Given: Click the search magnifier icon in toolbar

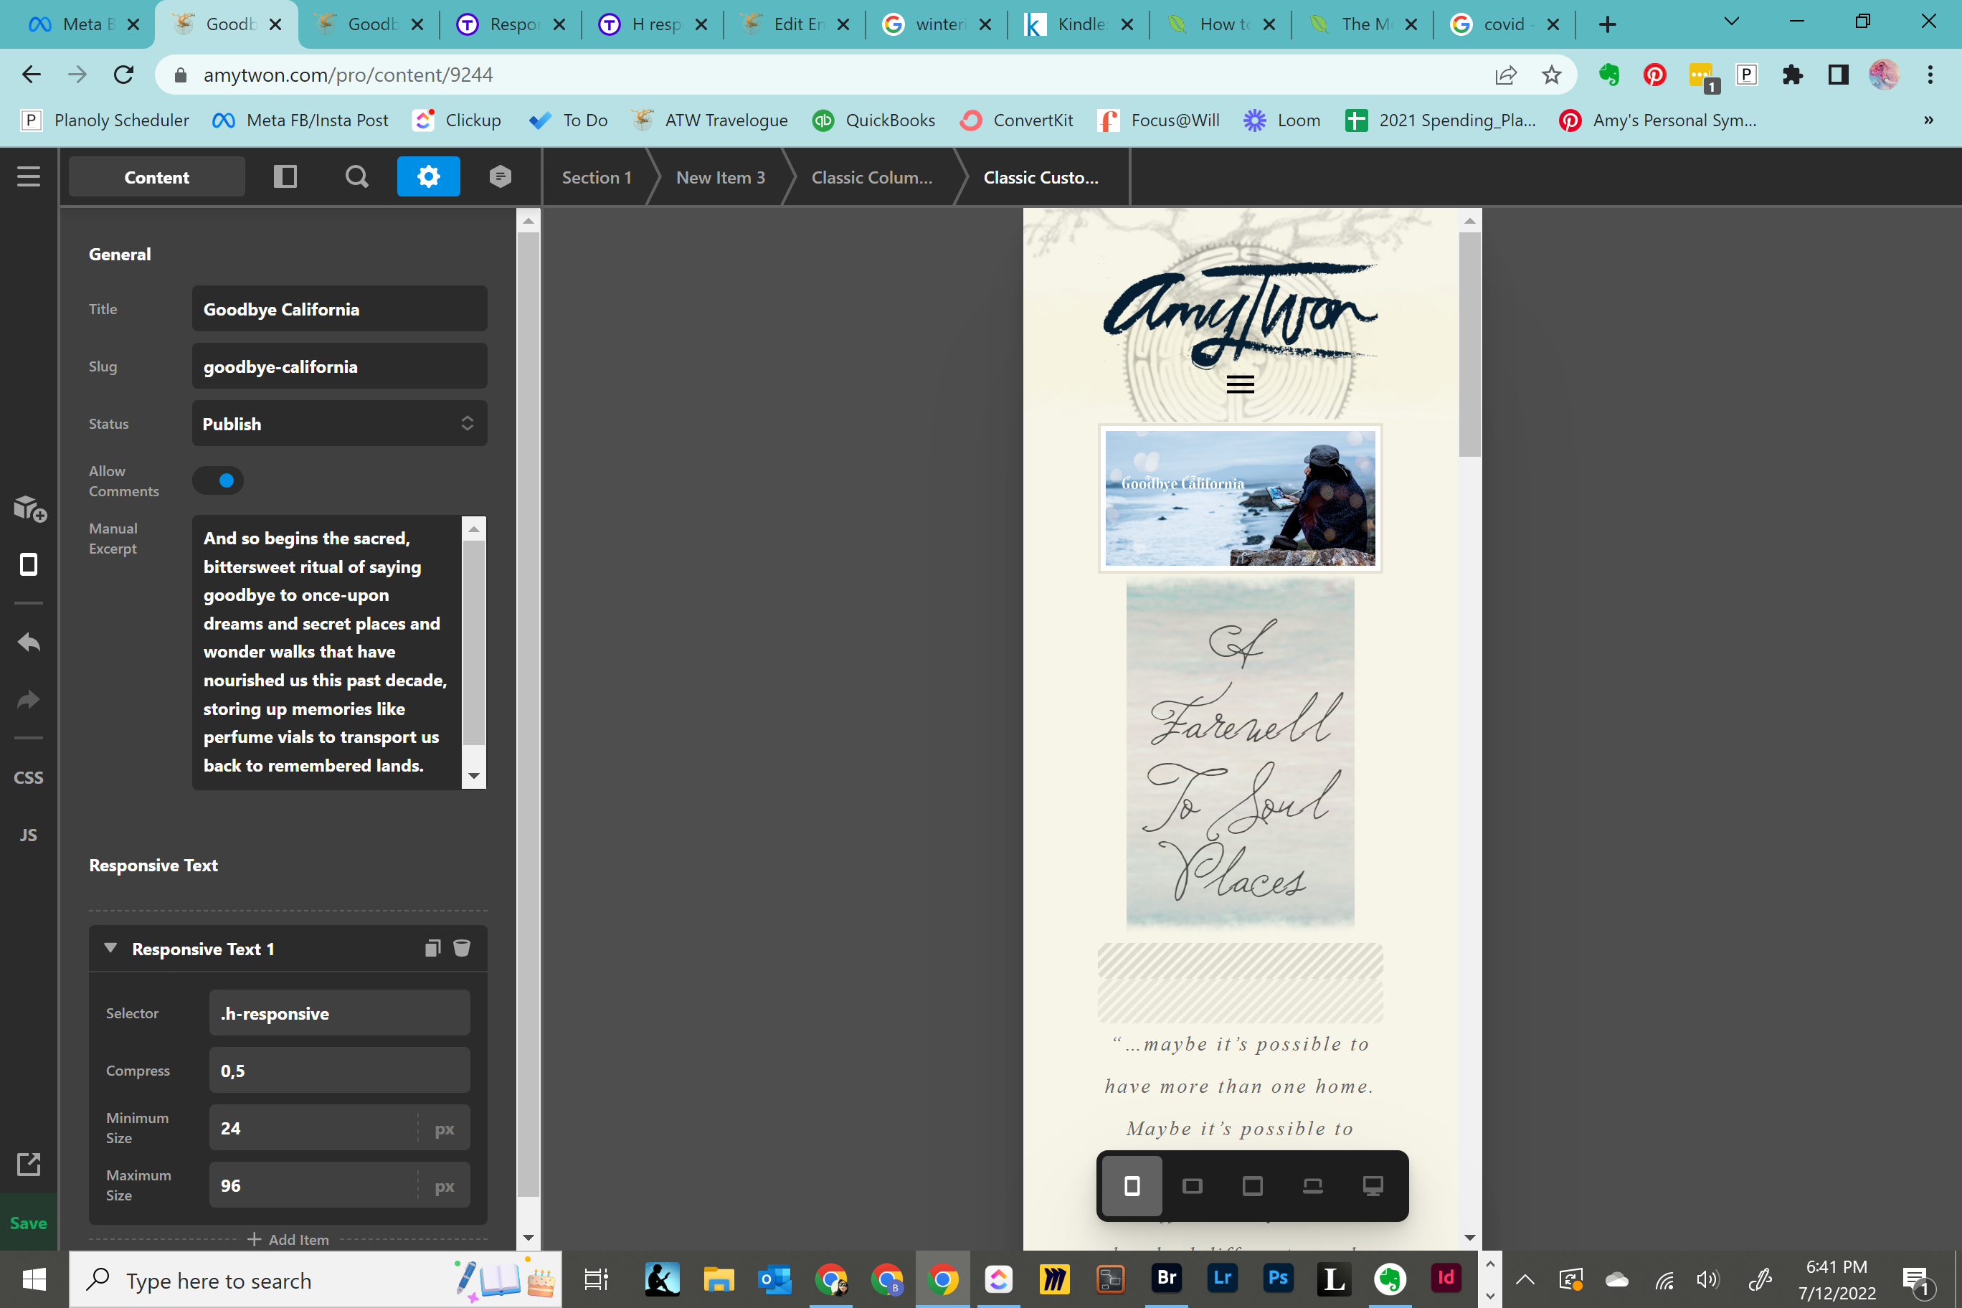Looking at the screenshot, I should pos(356,177).
